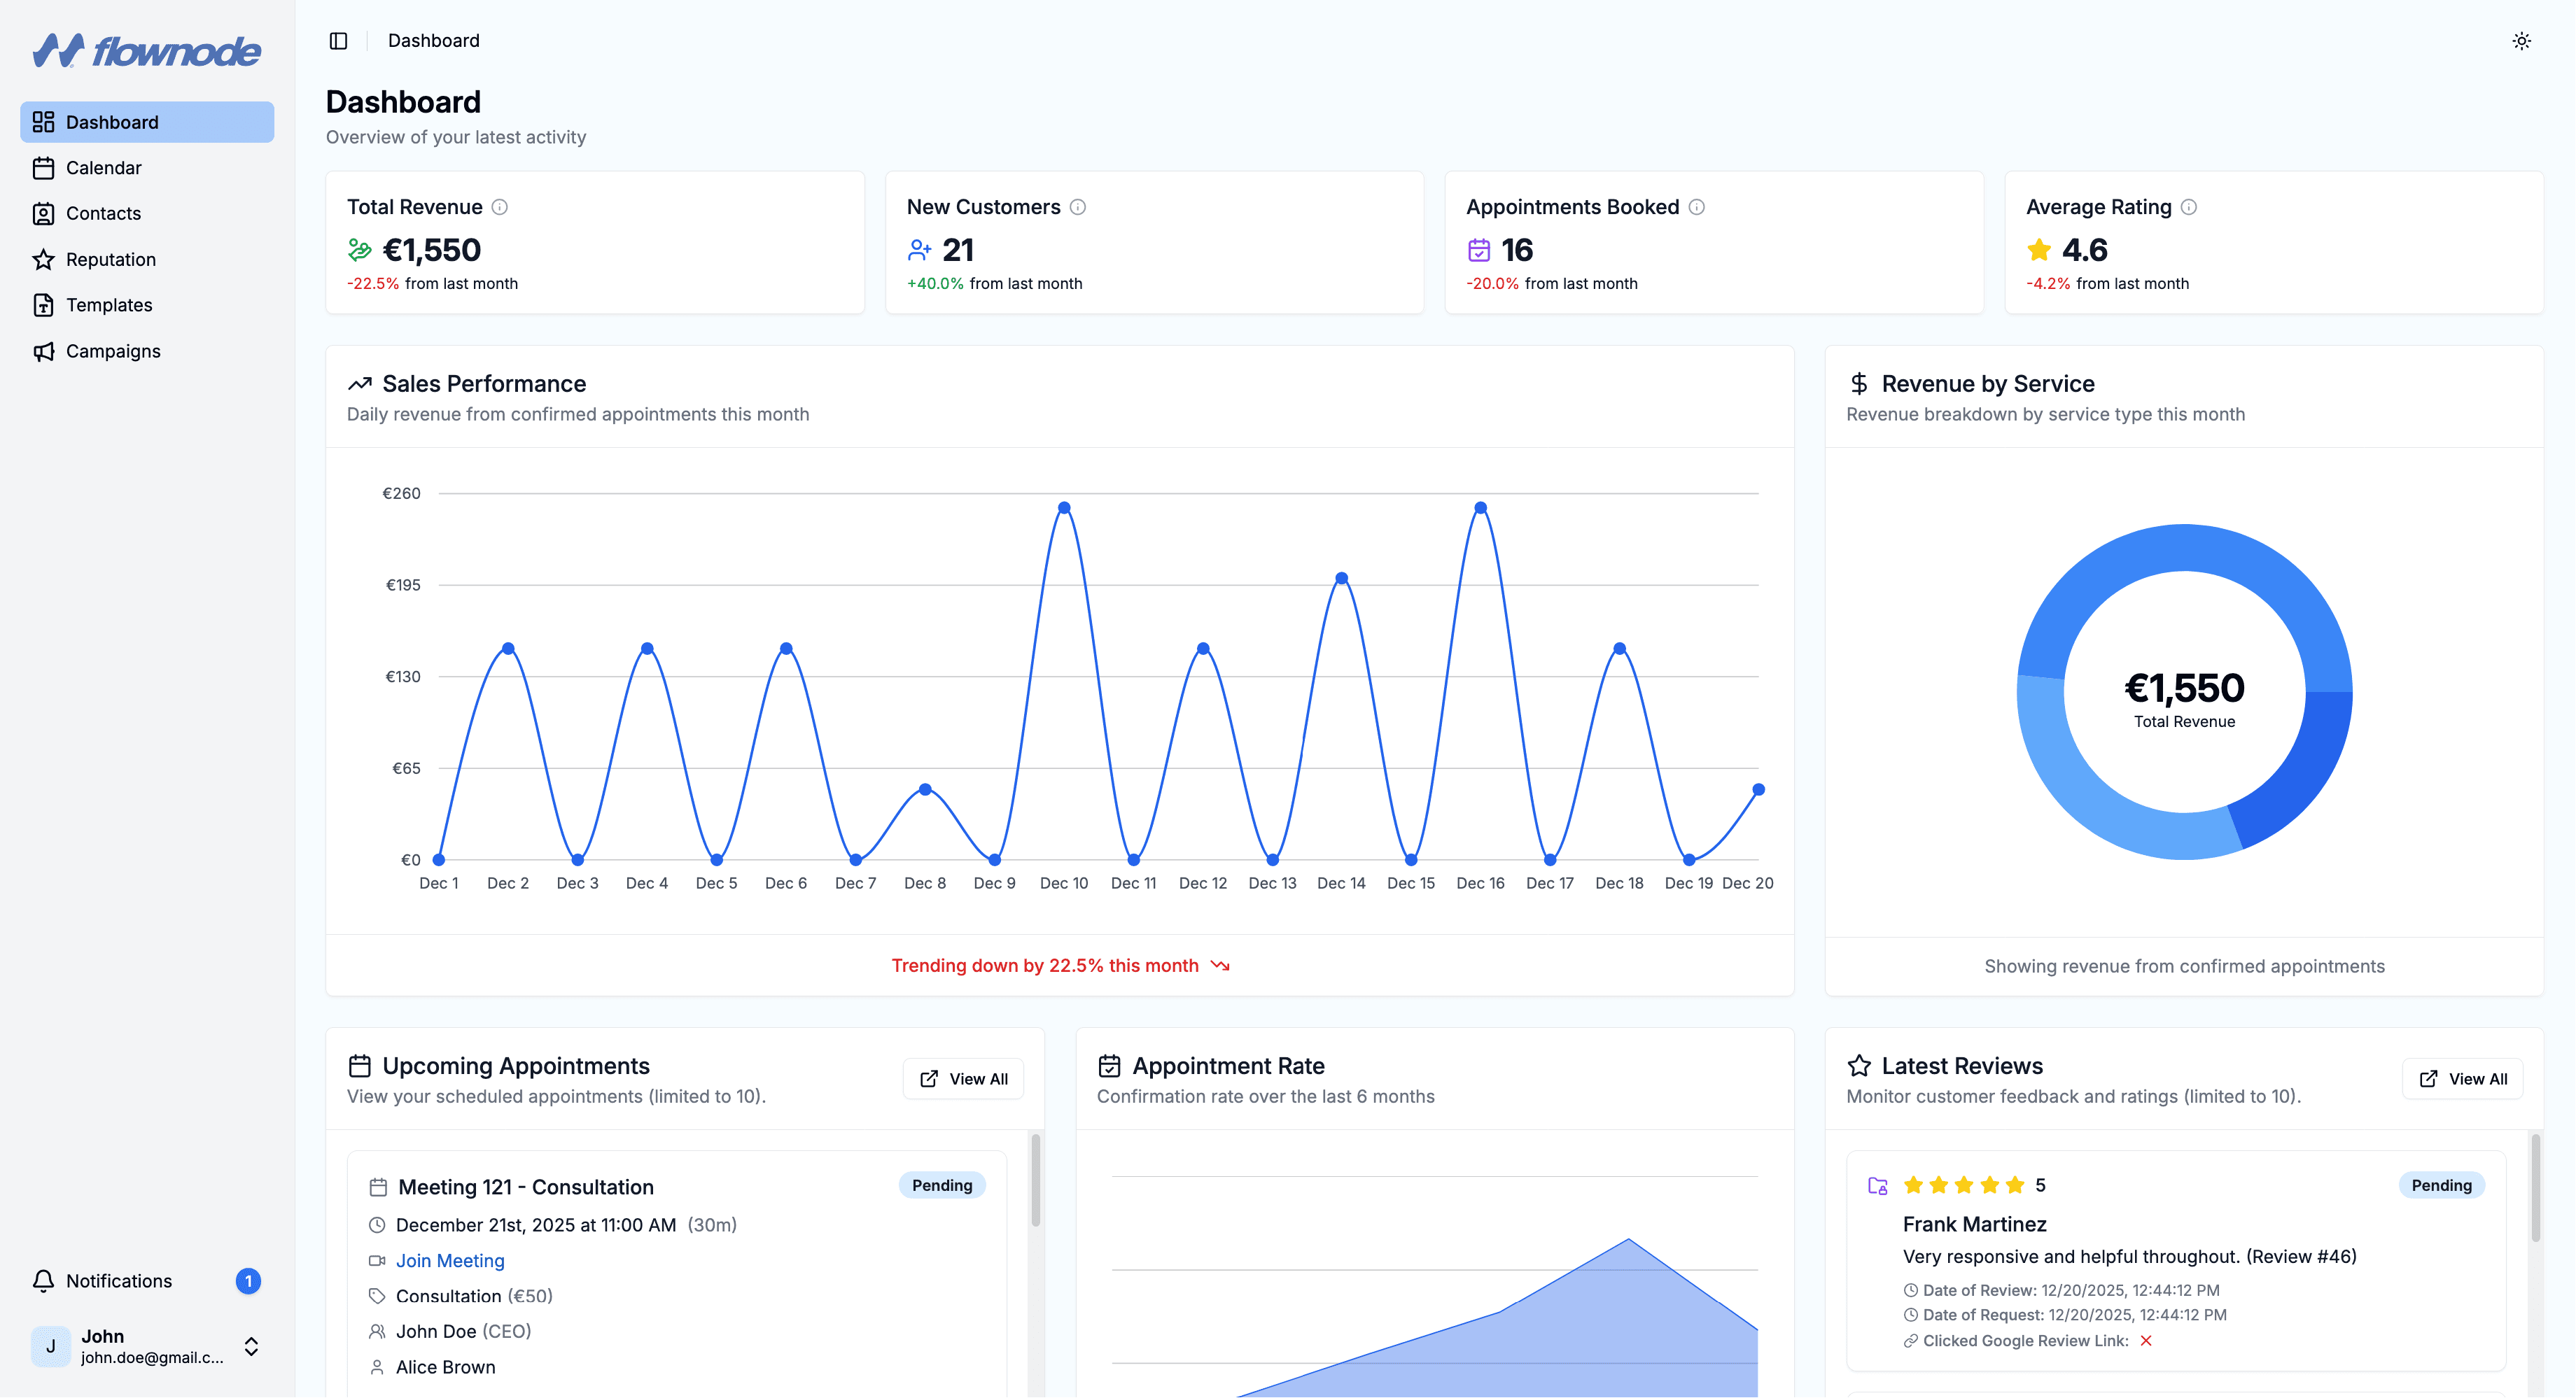The width and height of the screenshot is (2576, 1398).
Task: Click the Dashboard breadcrumb at top
Action: click(x=433, y=41)
